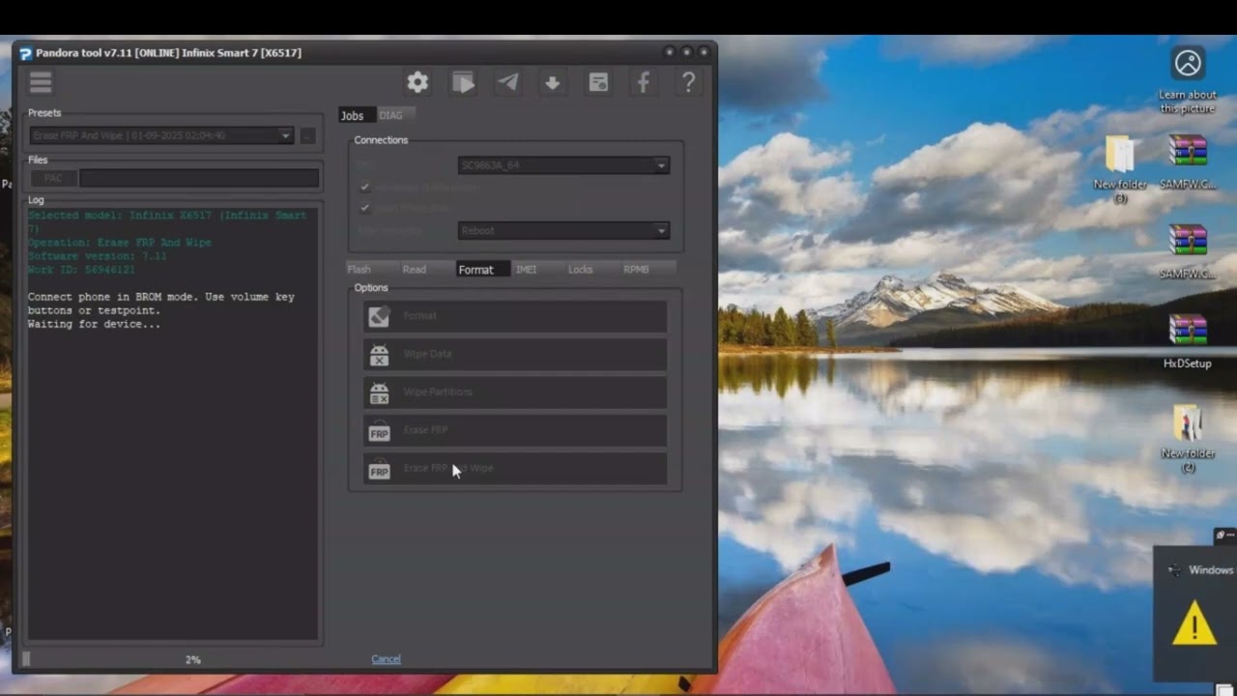Viewport: 1237px width, 696px height.
Task: Open the SC9863A_64 CPU dropdown
Action: [563, 165]
